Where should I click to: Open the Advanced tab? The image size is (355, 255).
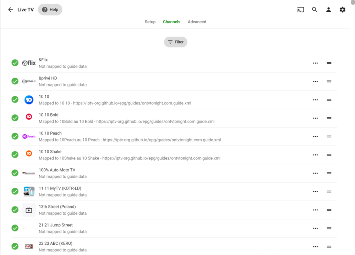coord(197,22)
